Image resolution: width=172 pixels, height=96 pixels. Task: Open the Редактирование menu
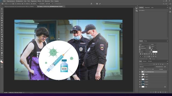click(11, 1)
